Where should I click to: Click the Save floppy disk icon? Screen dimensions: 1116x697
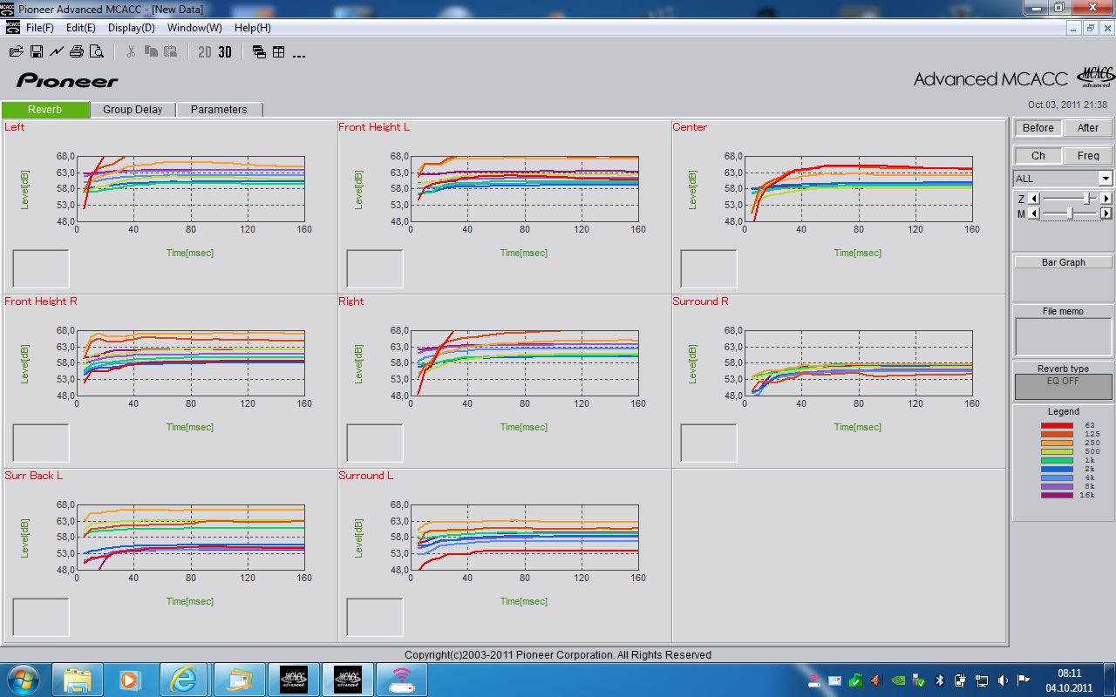37,52
